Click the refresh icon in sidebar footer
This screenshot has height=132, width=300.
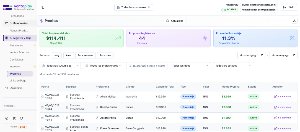coord(21,118)
